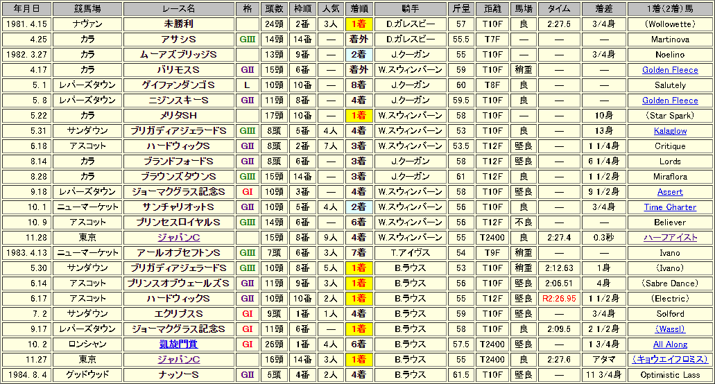Select the サンチャリオットS race cell

(179, 207)
